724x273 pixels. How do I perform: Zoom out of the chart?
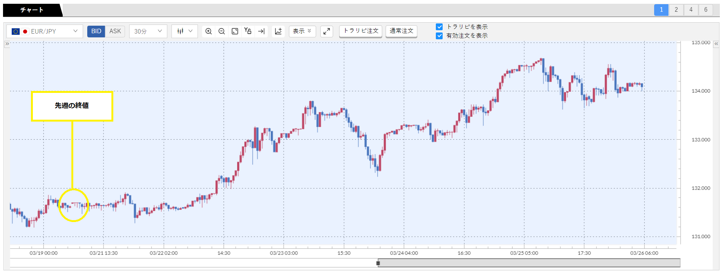(222, 31)
